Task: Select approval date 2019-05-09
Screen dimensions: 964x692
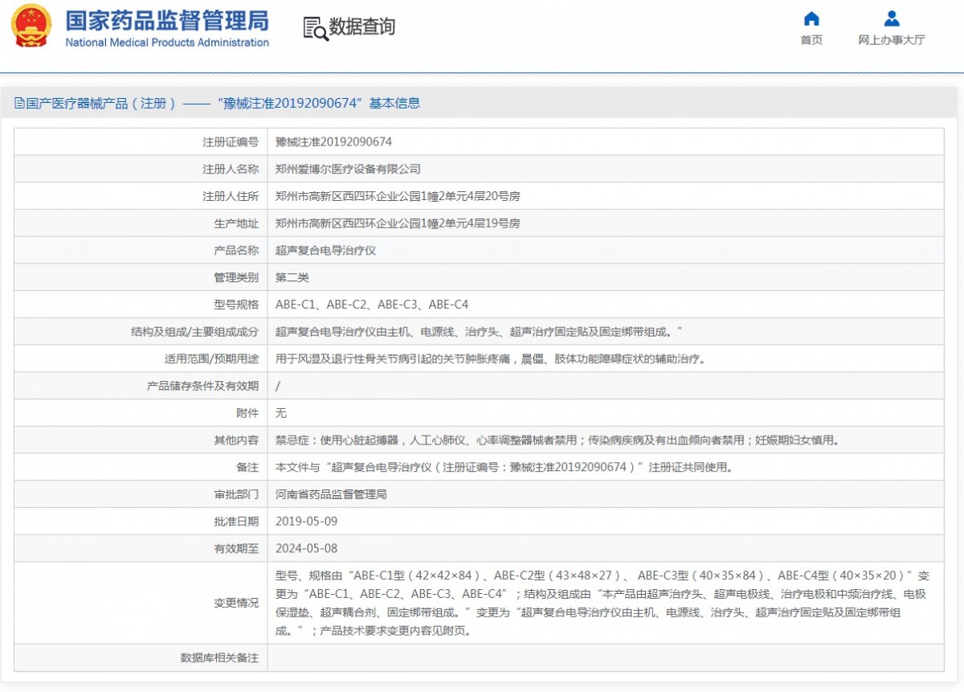Action: coord(307,522)
